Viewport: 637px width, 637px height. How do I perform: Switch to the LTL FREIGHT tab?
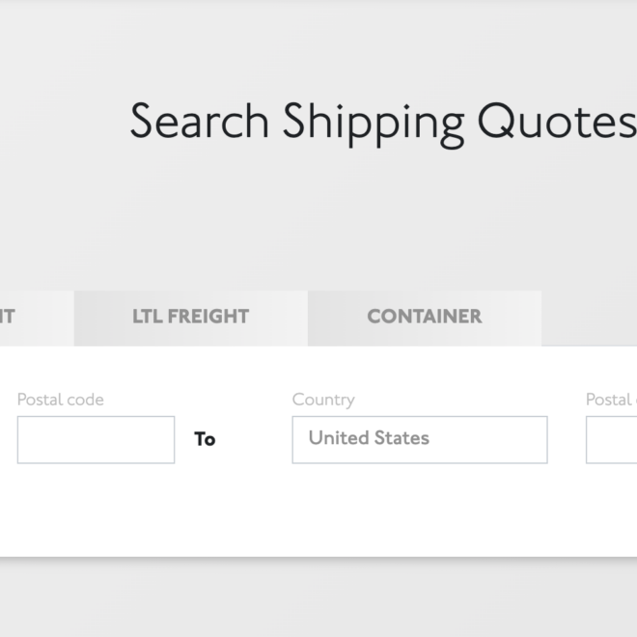point(190,317)
